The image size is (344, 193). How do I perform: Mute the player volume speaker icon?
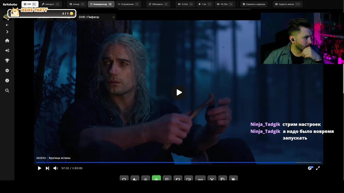(x=55, y=168)
